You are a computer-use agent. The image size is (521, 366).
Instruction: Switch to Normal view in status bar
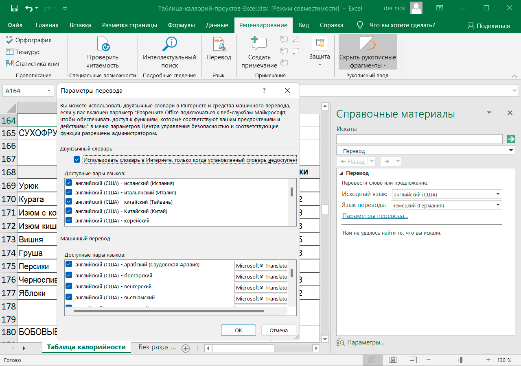pyautogui.click(x=373, y=360)
